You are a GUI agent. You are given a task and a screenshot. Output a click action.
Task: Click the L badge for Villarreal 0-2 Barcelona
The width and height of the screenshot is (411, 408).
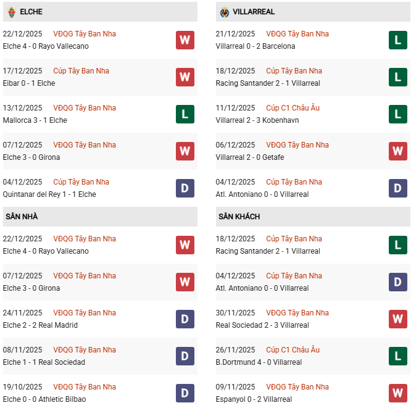[x=397, y=40]
